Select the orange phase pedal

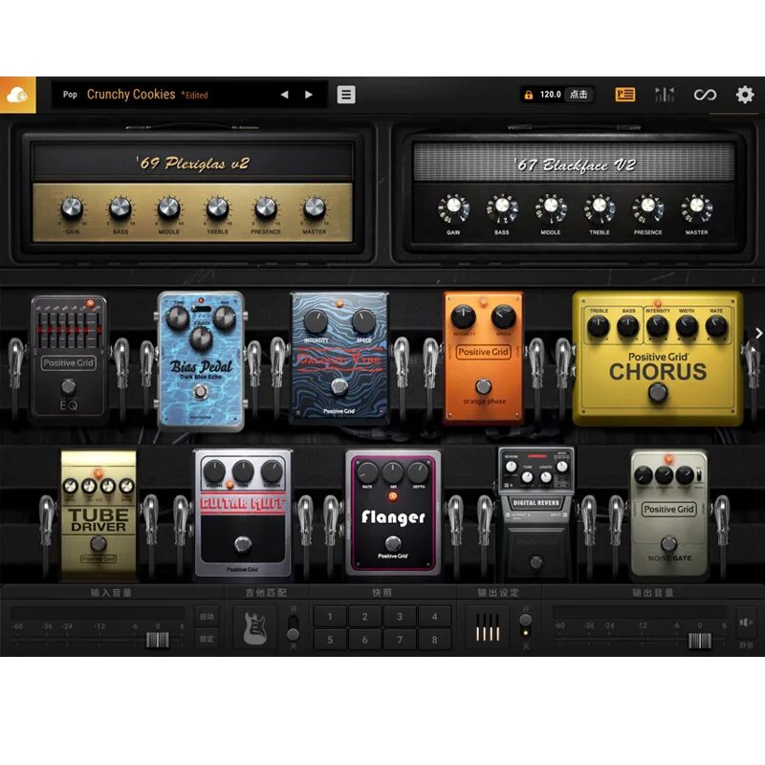tap(483, 357)
